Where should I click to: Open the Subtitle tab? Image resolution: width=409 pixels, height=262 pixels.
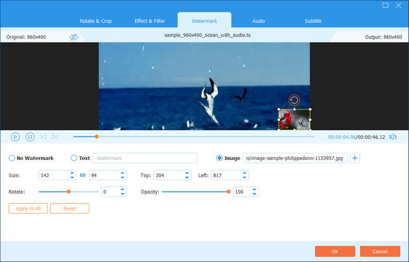[x=313, y=21]
